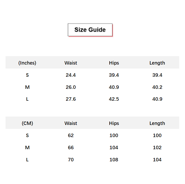Viewport: 185px width, 184px height.
Task: Click Hips header in the CM table
Action: tap(114, 123)
